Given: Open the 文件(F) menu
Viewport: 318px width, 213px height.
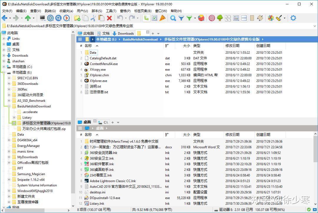Looking at the screenshot, I should pyautogui.click(x=7, y=11).
